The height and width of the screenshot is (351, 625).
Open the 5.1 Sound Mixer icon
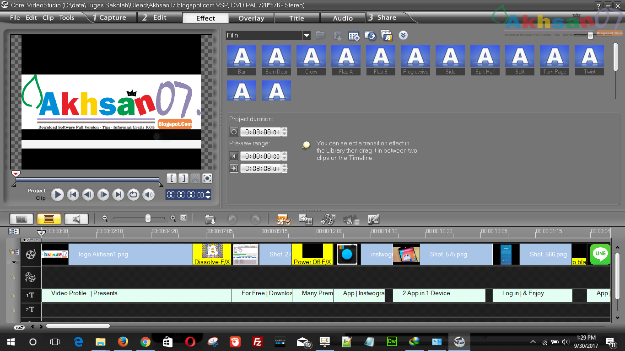click(x=350, y=219)
